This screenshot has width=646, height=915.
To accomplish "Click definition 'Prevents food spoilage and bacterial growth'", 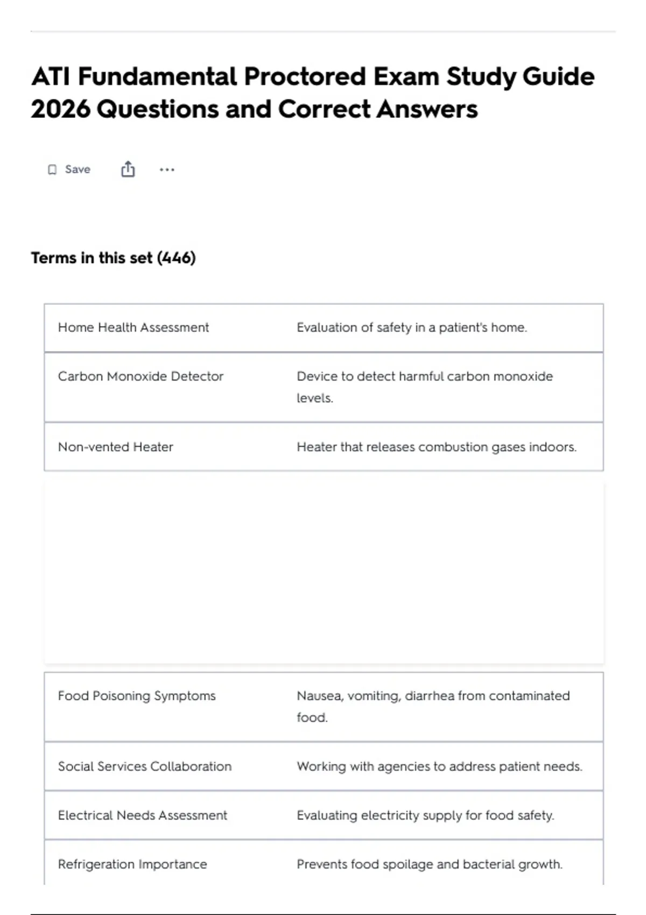I will 430,864.
